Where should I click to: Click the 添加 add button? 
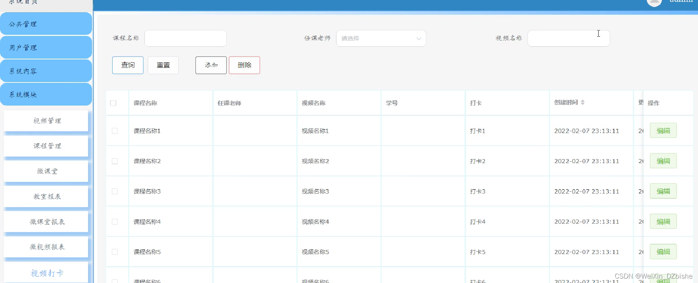(211, 65)
